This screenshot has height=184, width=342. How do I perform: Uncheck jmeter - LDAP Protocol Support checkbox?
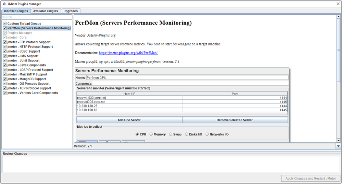click(x=5, y=70)
